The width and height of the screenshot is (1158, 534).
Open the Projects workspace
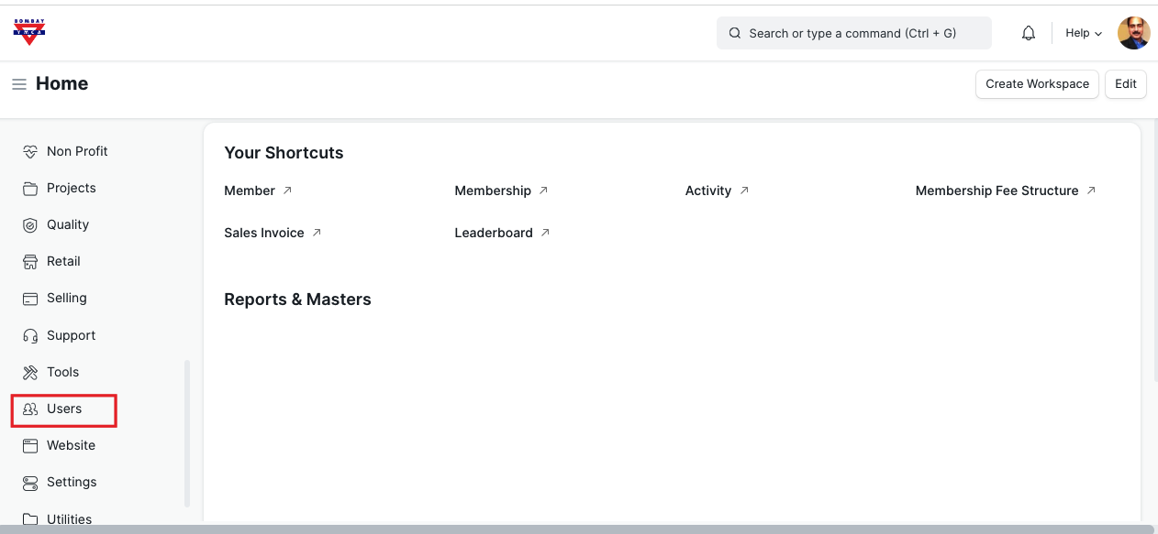[71, 188]
